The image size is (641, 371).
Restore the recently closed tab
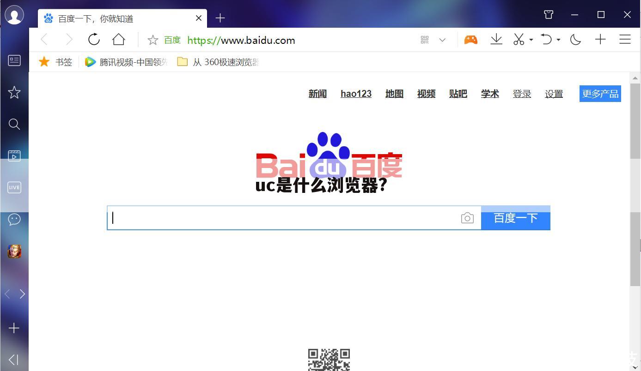pos(546,39)
